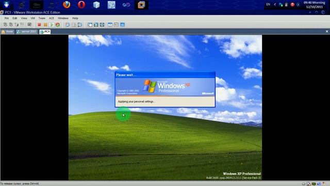
Task: Click the fourth grayed-out toolbar icon
Action: pyautogui.click(x=22, y=25)
